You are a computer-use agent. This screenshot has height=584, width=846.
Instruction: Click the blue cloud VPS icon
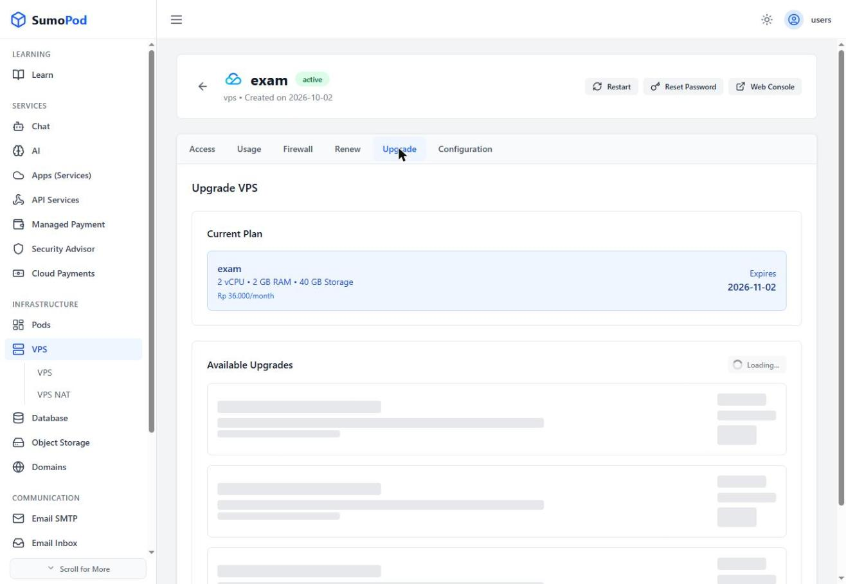(233, 79)
